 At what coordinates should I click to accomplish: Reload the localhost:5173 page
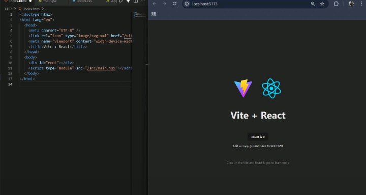coord(174,4)
